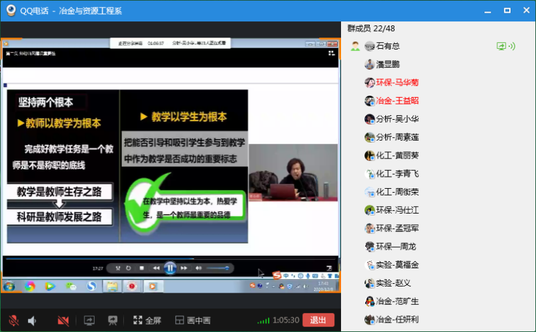Select member 潘显鹏 in the list

387,64
